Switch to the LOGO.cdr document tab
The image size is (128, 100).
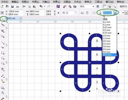pyautogui.click(x=12, y=18)
